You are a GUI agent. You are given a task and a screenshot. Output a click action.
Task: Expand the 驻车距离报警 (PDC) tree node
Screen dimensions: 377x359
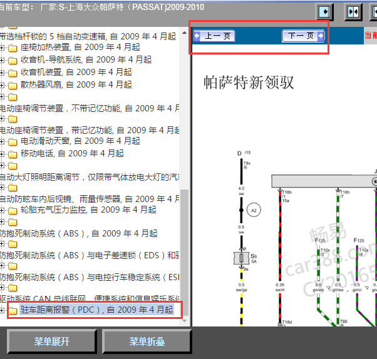click(x=2, y=310)
